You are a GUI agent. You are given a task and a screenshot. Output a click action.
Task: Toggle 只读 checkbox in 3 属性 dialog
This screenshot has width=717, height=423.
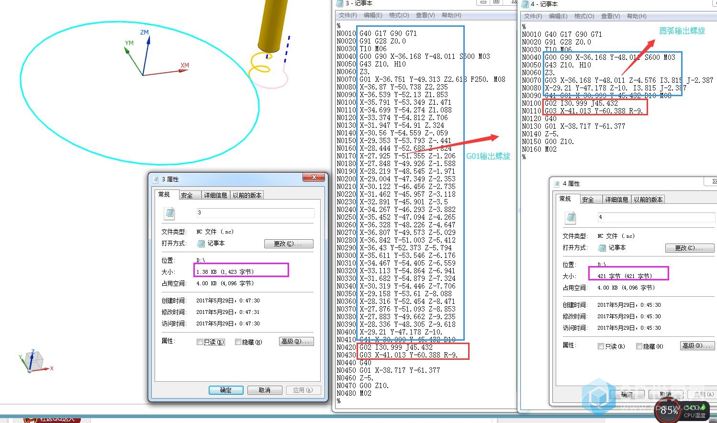coord(200,342)
